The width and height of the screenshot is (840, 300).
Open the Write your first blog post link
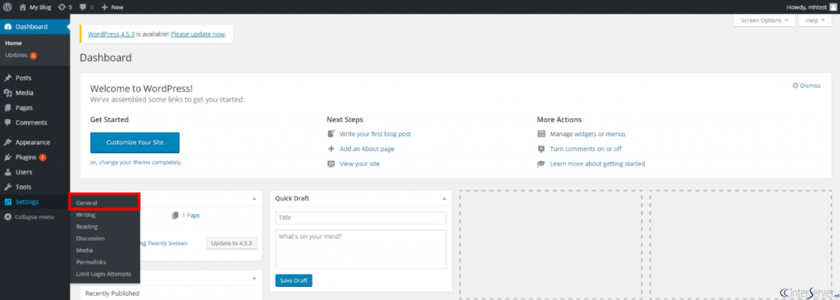[375, 134]
